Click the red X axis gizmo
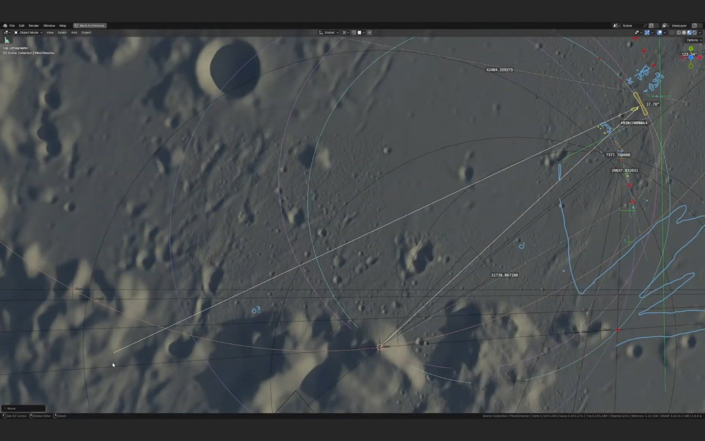 700,57
